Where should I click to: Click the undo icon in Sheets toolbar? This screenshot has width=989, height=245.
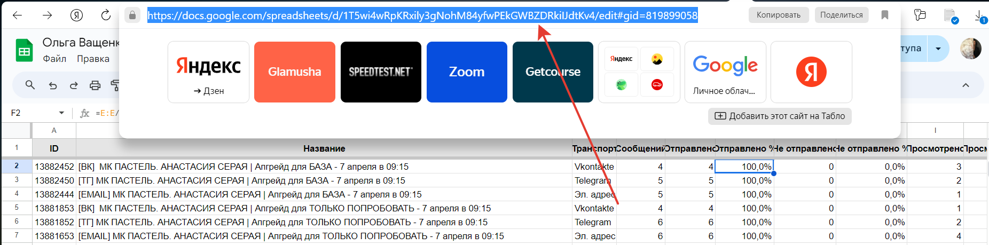(x=52, y=85)
